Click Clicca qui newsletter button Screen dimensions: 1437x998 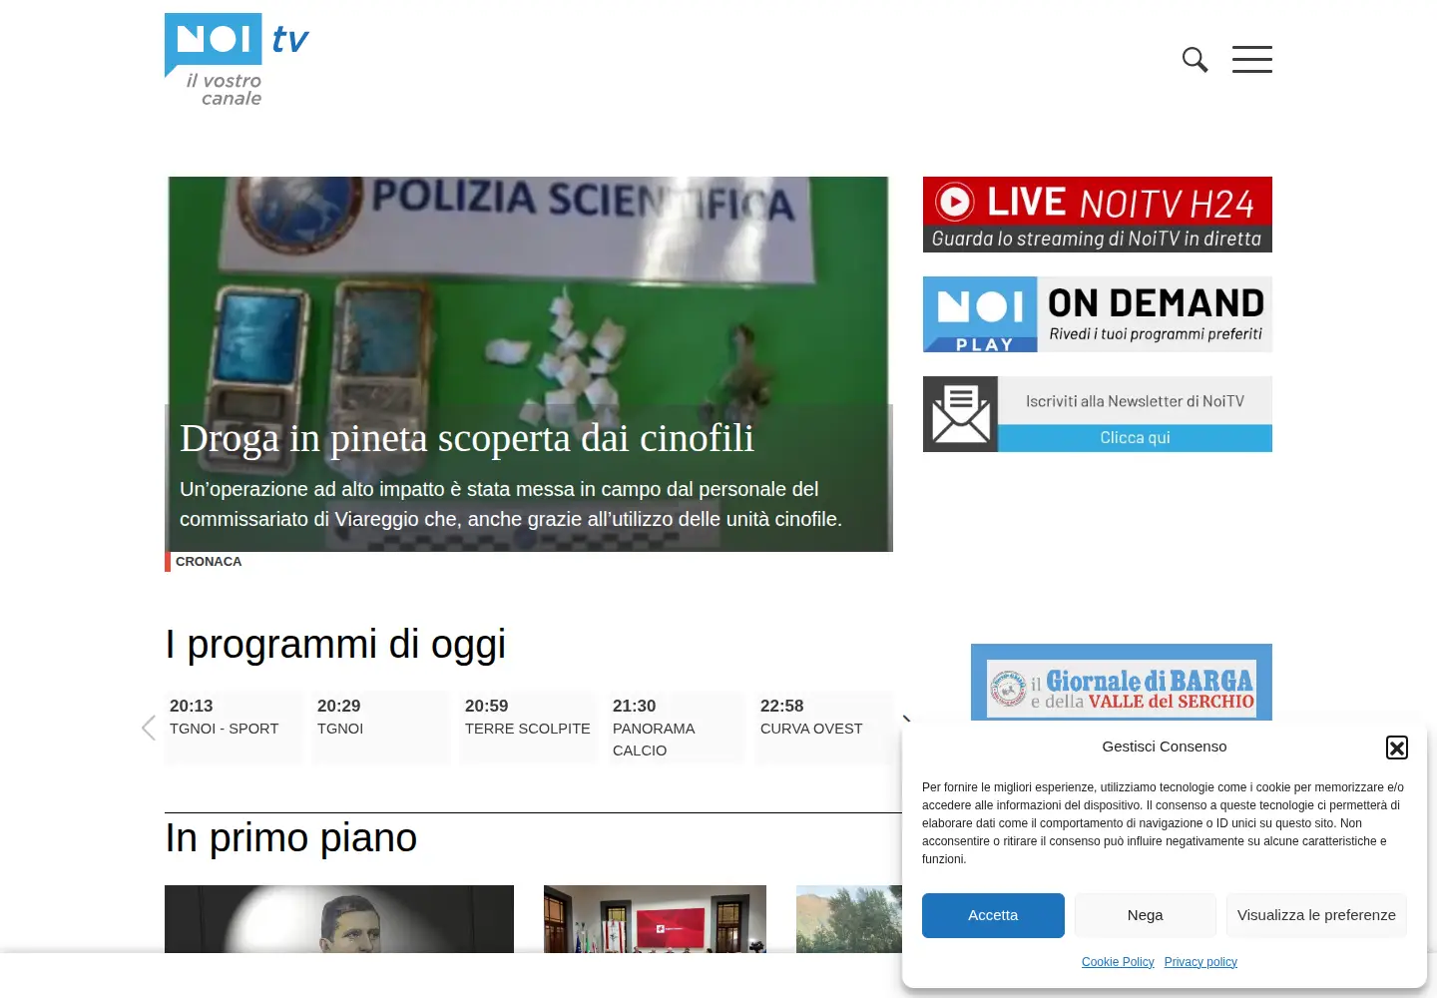tap(1136, 438)
